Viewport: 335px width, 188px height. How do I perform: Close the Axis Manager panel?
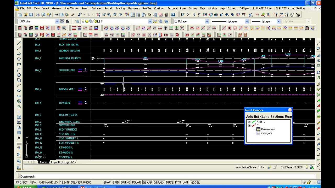290,110
